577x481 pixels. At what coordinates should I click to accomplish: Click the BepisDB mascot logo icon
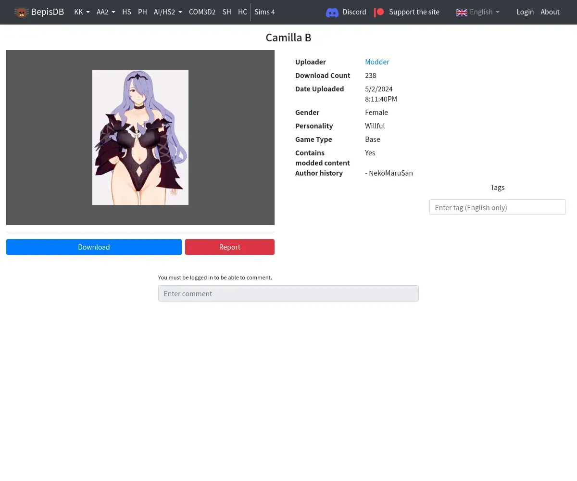click(x=21, y=13)
